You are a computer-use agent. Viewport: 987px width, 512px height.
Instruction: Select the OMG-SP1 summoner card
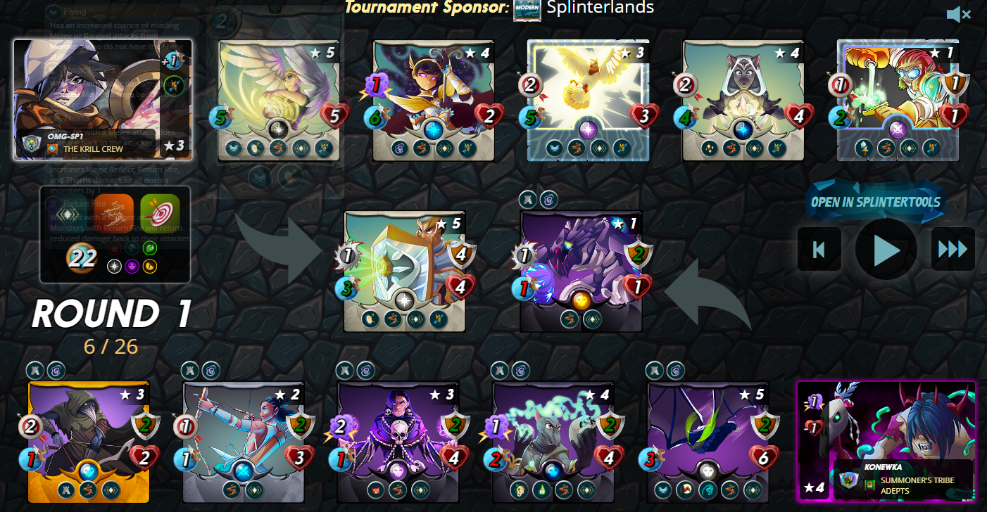click(x=103, y=100)
